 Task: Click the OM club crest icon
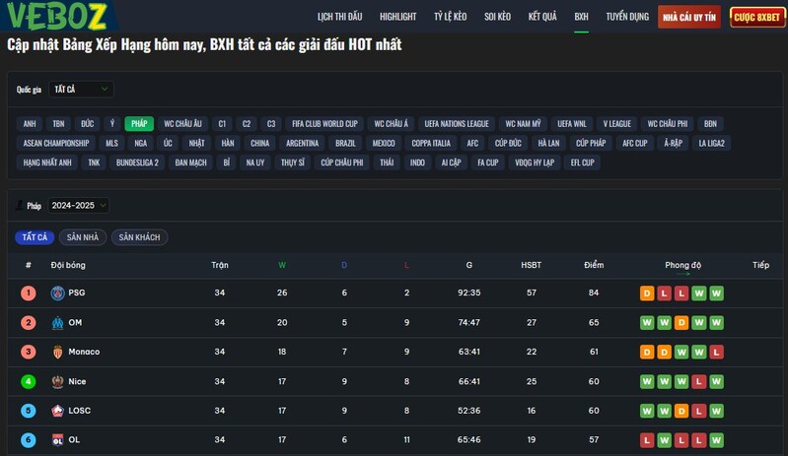point(57,322)
